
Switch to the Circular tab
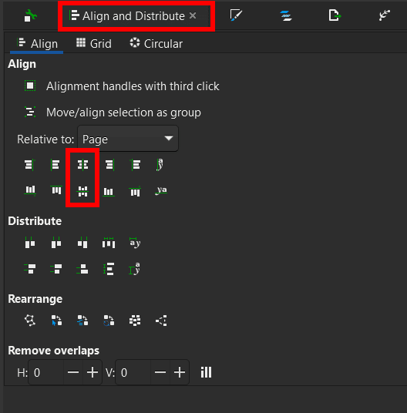click(156, 43)
